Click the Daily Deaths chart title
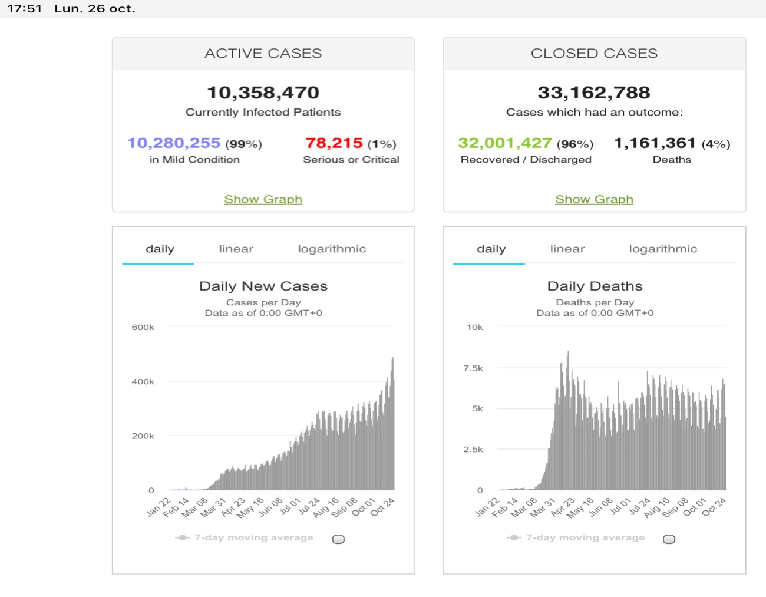Image resolution: width=766 pixels, height=597 pixels. (x=595, y=286)
